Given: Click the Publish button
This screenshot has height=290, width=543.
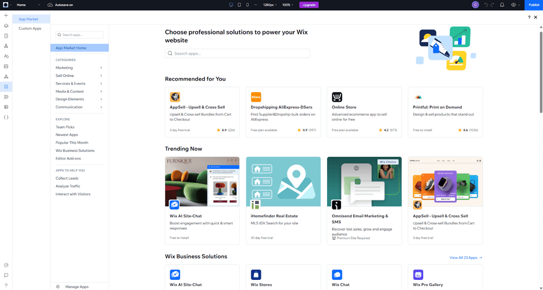Looking at the screenshot, I should click(533, 5).
